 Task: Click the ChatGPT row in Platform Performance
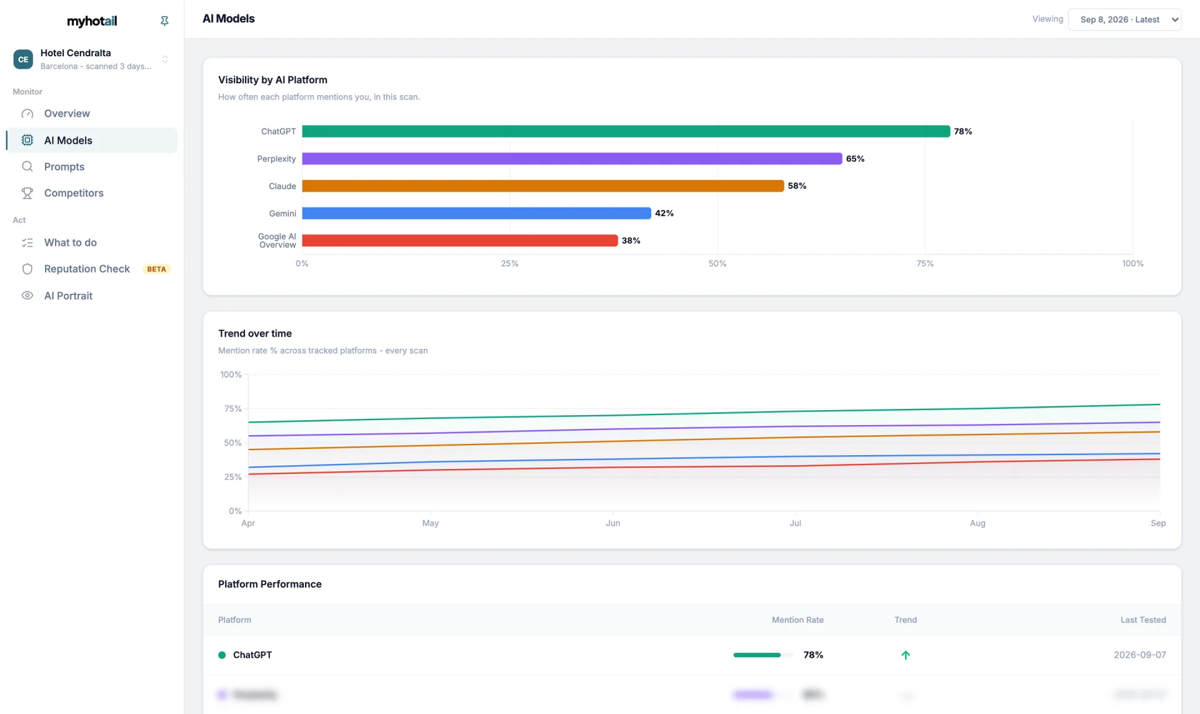(x=692, y=655)
